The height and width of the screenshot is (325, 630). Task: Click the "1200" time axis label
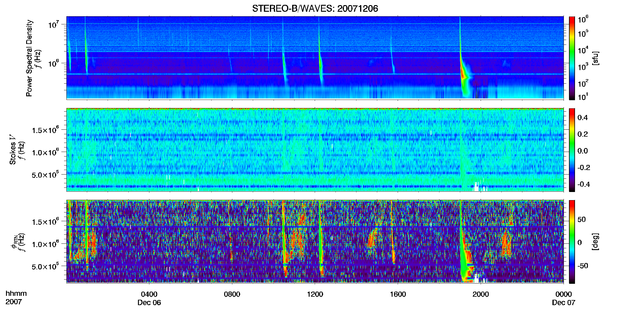tap(315, 294)
